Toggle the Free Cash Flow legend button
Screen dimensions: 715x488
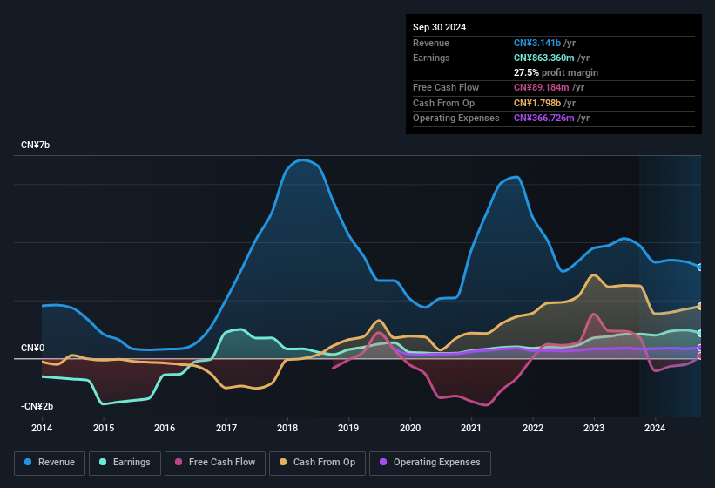click(217, 462)
